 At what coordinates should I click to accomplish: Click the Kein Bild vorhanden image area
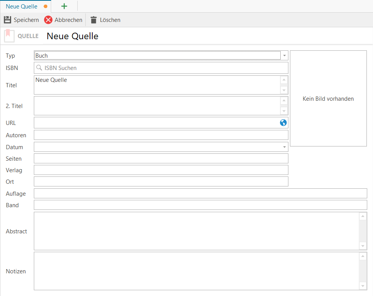[328, 98]
